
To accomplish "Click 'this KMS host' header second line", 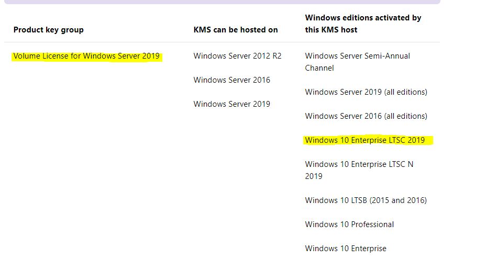I will (331, 30).
